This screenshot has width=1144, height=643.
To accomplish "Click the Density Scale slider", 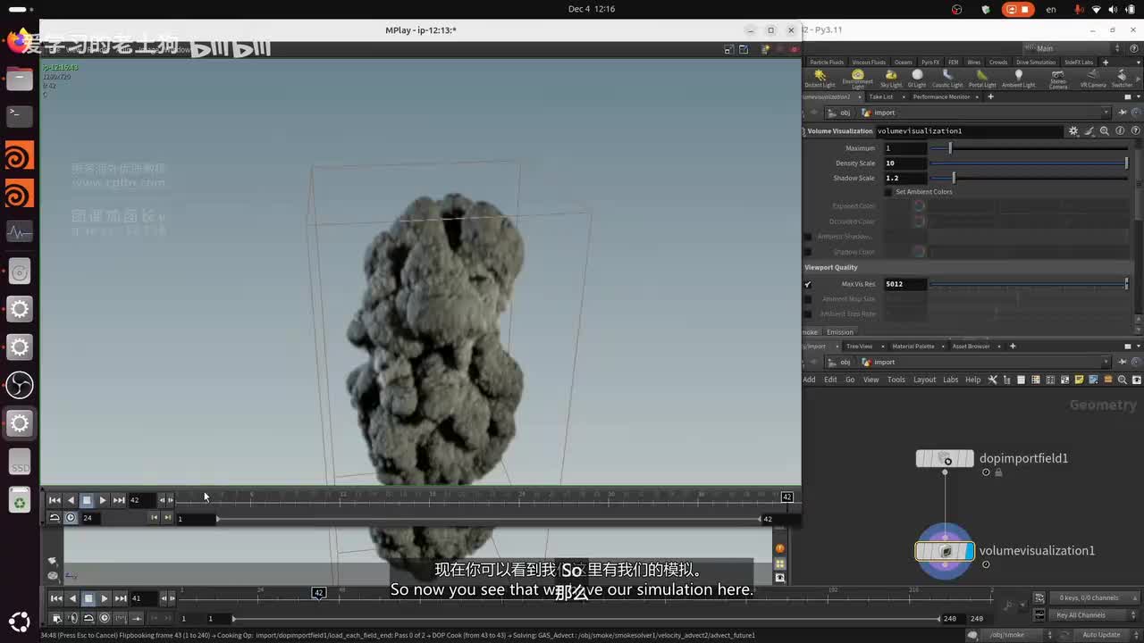I will (x=1028, y=163).
